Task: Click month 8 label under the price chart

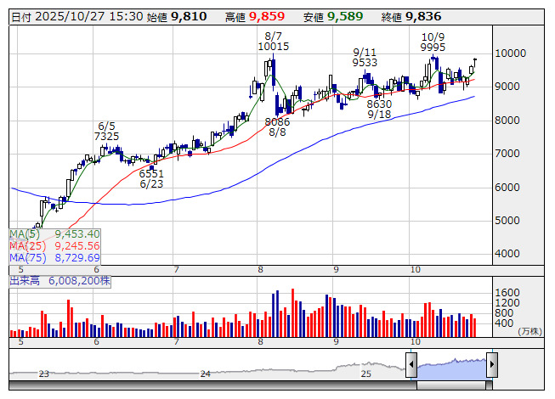Action: (261, 270)
